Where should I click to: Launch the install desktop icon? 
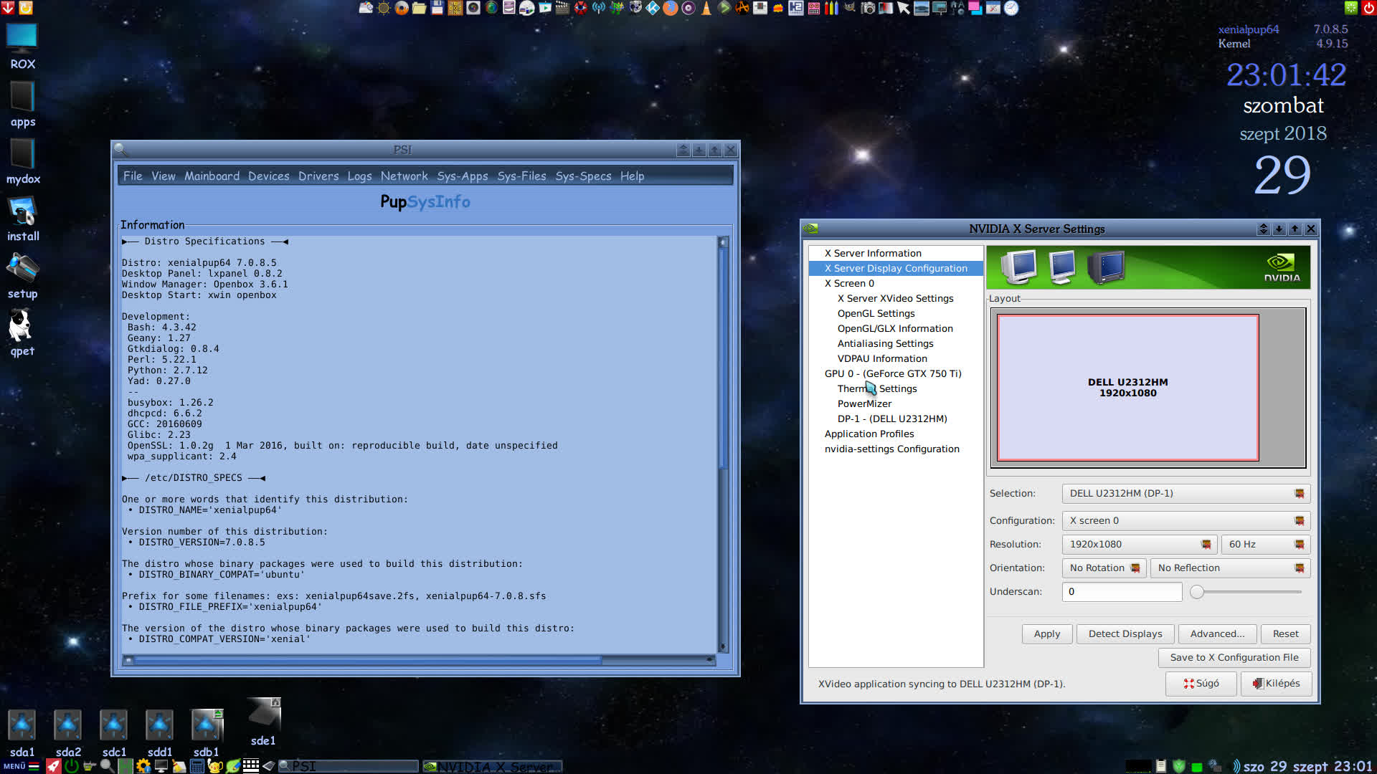click(22, 219)
